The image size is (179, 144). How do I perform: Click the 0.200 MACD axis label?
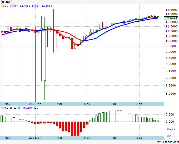(170, 114)
